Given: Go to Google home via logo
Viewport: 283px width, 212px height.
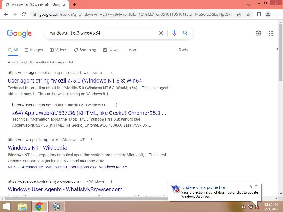Looking at the screenshot, I should pos(19,33).
